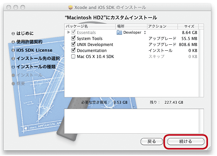
Task: Click the 続ける (Continue) button
Action: (x=186, y=142)
